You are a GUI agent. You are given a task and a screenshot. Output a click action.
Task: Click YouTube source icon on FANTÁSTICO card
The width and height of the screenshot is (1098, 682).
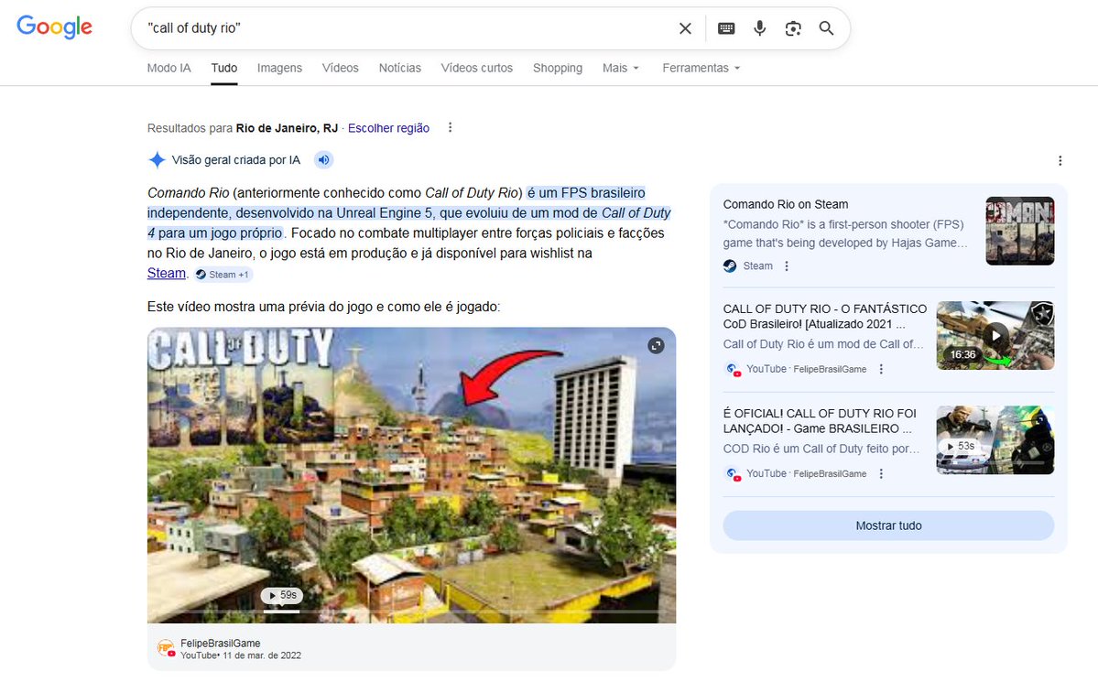(733, 369)
